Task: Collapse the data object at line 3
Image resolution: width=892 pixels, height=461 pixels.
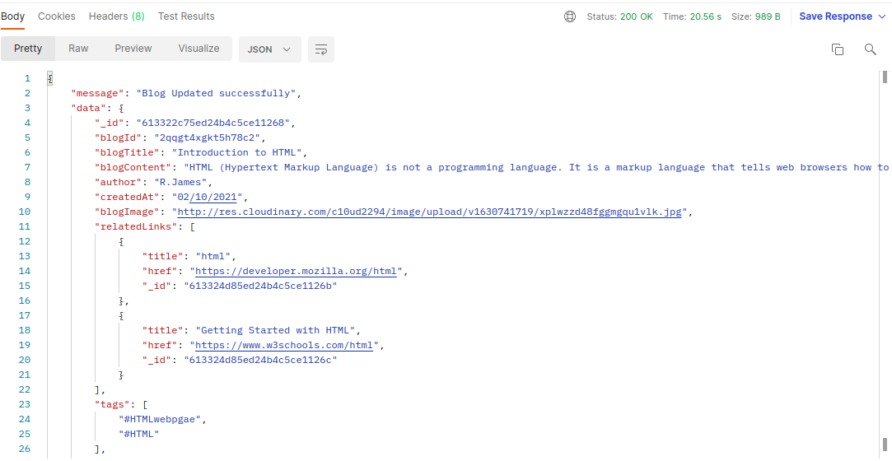Action: pos(121,108)
